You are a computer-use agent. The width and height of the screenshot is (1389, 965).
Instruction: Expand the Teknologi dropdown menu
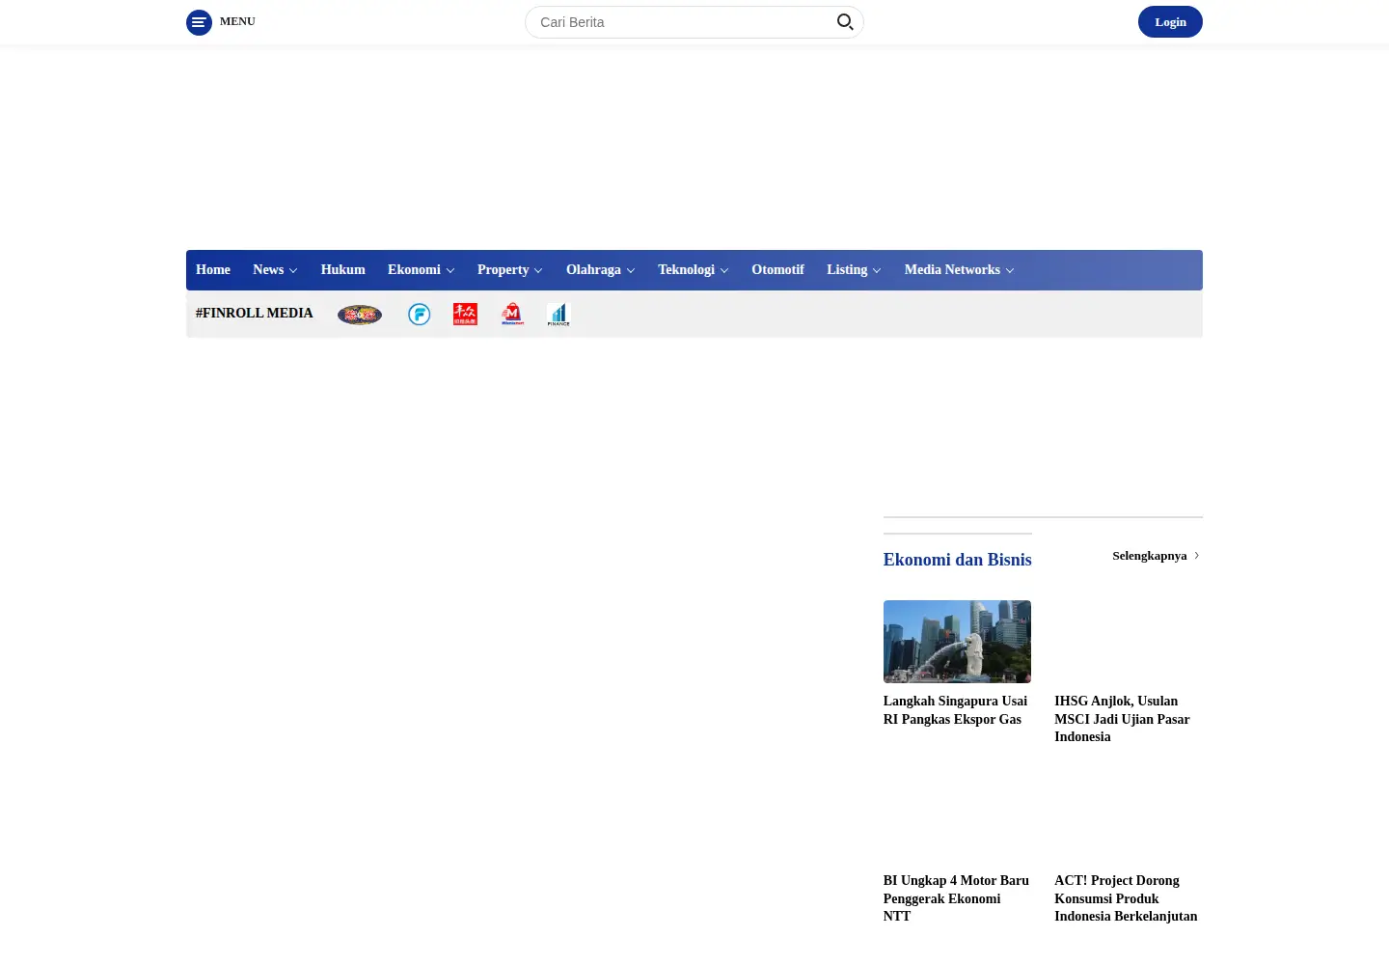[x=693, y=270]
